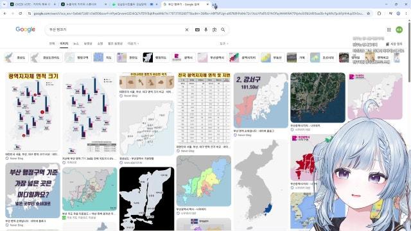The height and width of the screenshot is (231, 411).
Task: Click inside the Google search field
Action: point(116,30)
